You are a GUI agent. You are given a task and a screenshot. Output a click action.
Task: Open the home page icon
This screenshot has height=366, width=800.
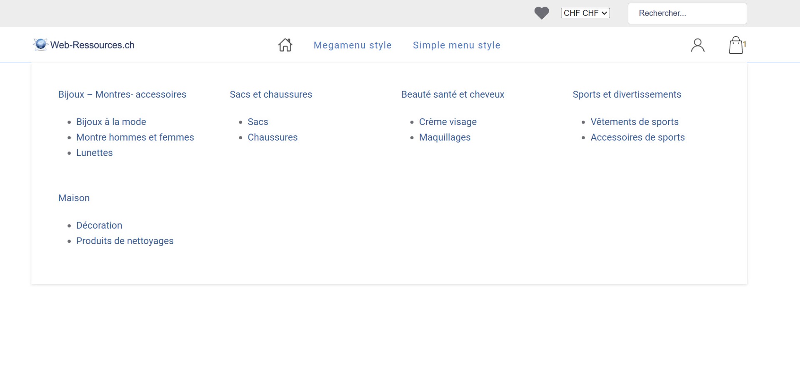pyautogui.click(x=285, y=45)
